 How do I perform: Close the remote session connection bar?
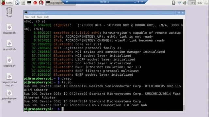tap(142, 2)
